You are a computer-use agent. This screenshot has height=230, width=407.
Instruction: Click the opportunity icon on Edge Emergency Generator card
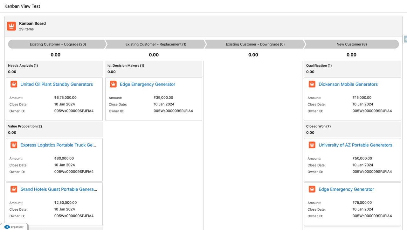click(x=113, y=84)
